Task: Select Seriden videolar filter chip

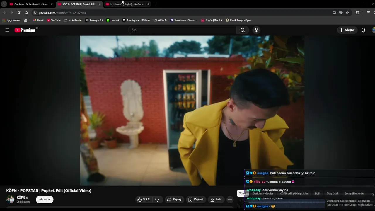Action: tap(263, 193)
